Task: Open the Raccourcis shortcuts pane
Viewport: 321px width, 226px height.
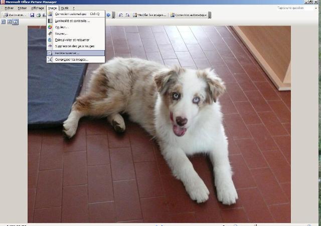Action: point(14,15)
